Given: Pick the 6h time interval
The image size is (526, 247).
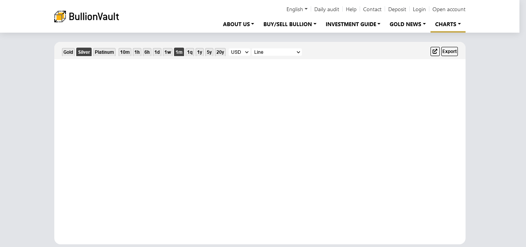Looking at the screenshot, I should pyautogui.click(x=147, y=52).
